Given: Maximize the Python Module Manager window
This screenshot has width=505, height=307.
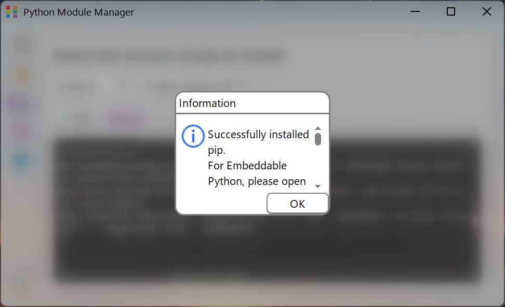Looking at the screenshot, I should [451, 12].
